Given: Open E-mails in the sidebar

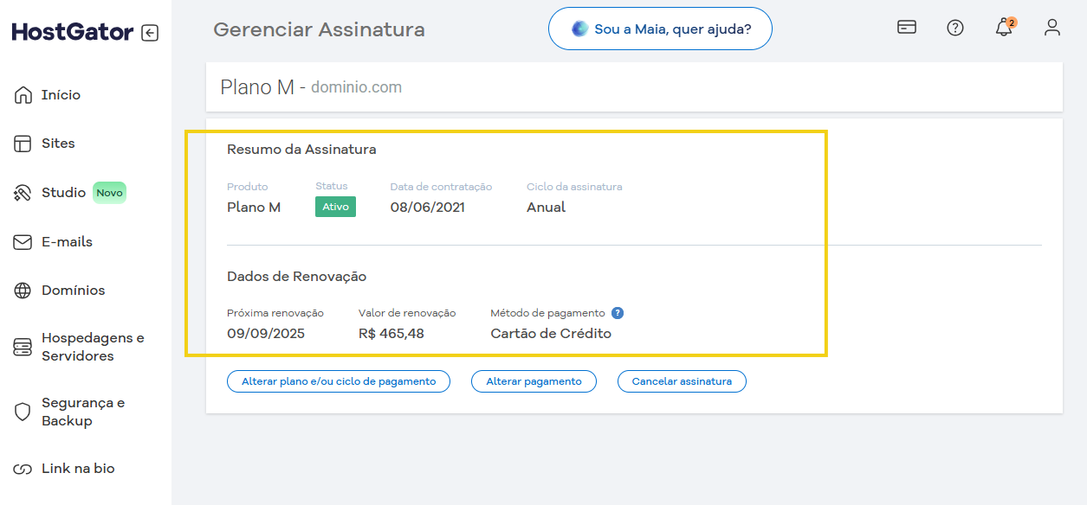Looking at the screenshot, I should [67, 242].
